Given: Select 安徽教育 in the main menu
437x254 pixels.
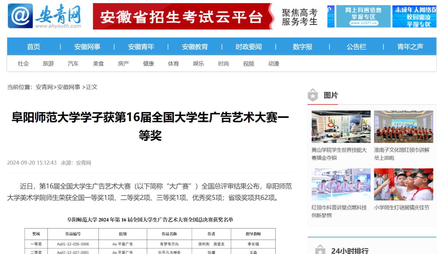Looking at the screenshot, I should (195, 47).
